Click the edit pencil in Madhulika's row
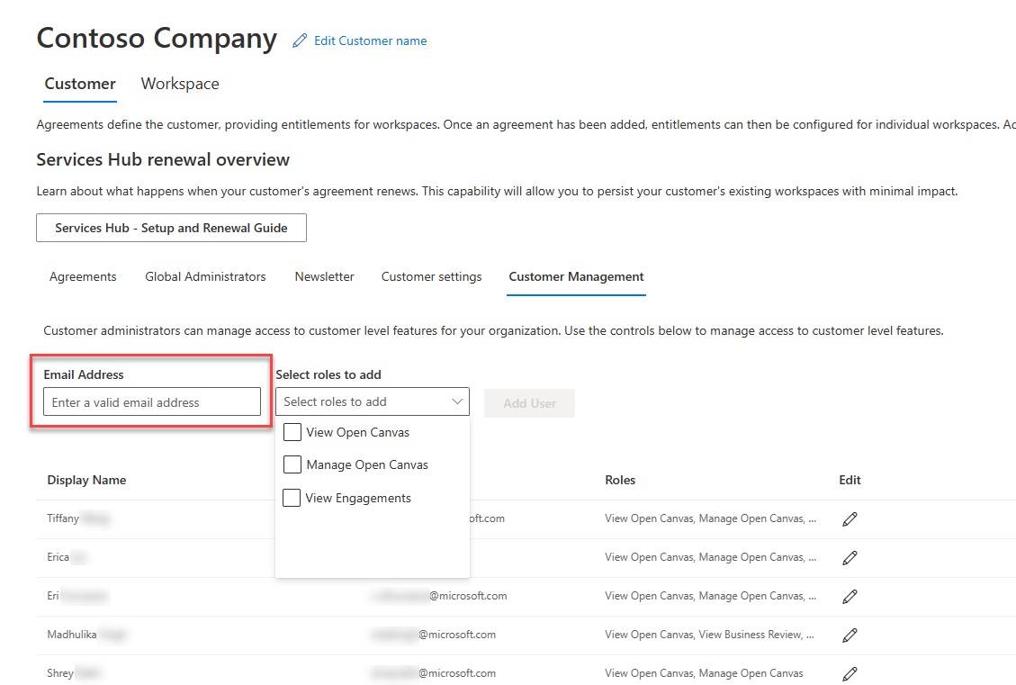The width and height of the screenshot is (1016, 685). point(850,635)
